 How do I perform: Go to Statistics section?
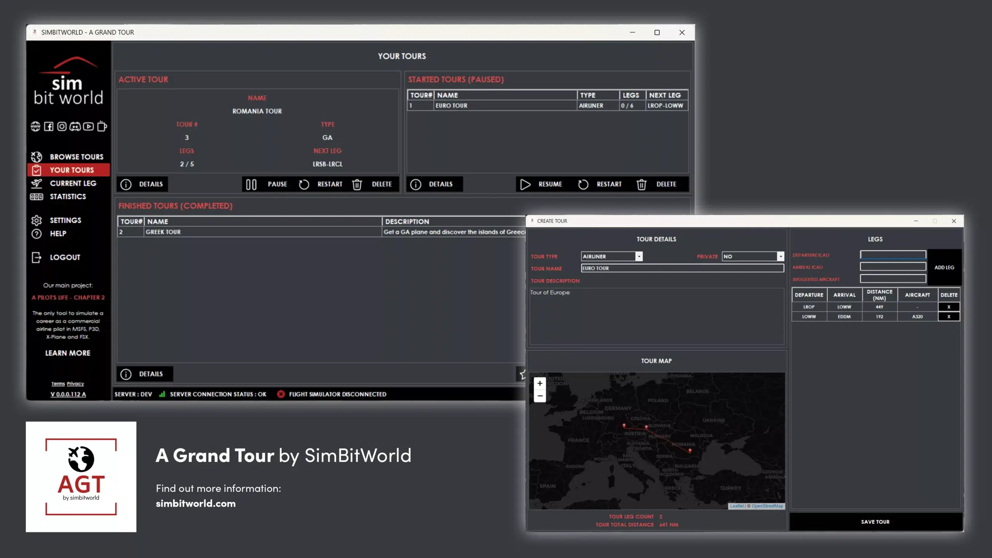pos(67,197)
